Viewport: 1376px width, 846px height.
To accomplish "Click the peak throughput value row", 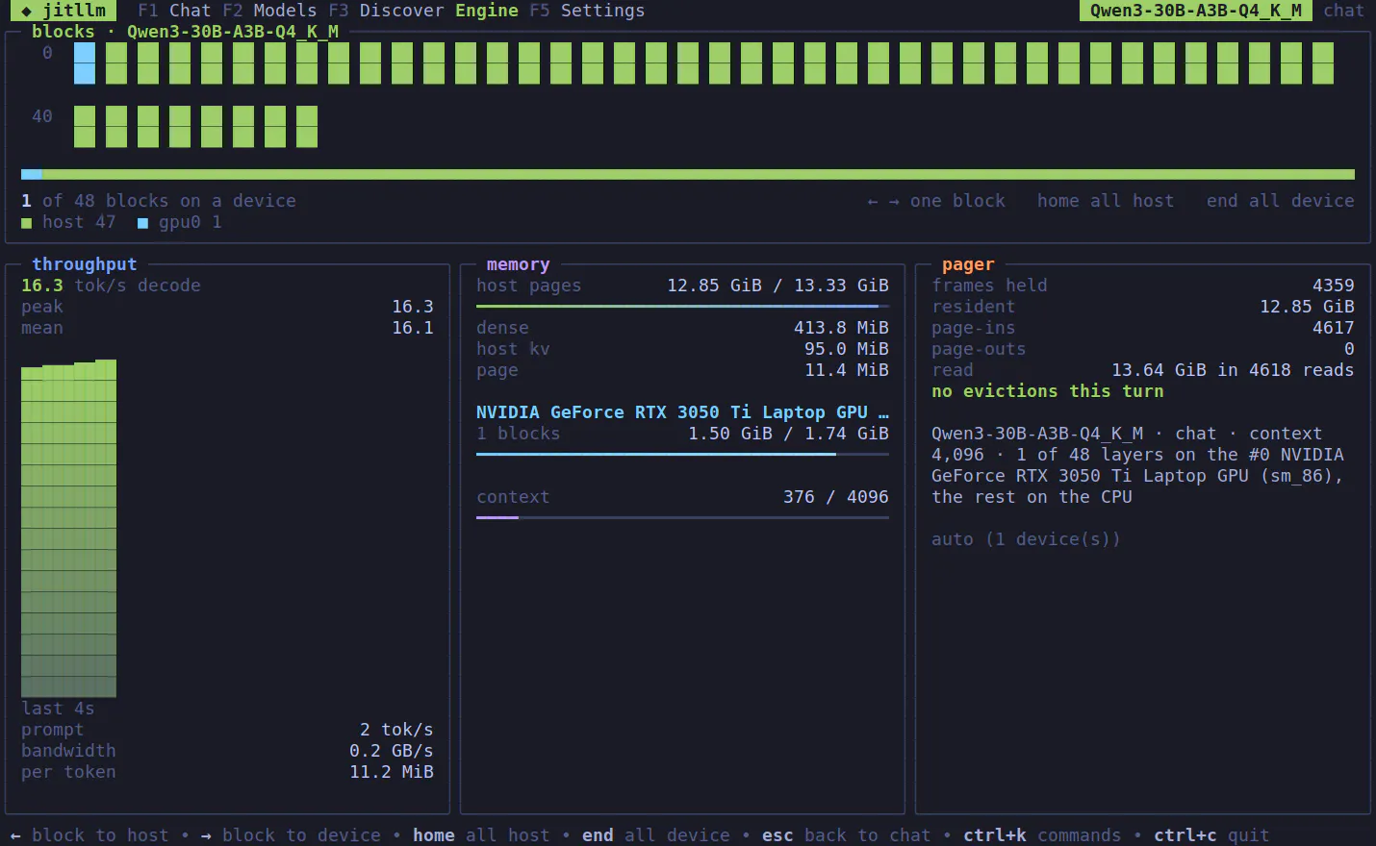I will click(x=227, y=307).
